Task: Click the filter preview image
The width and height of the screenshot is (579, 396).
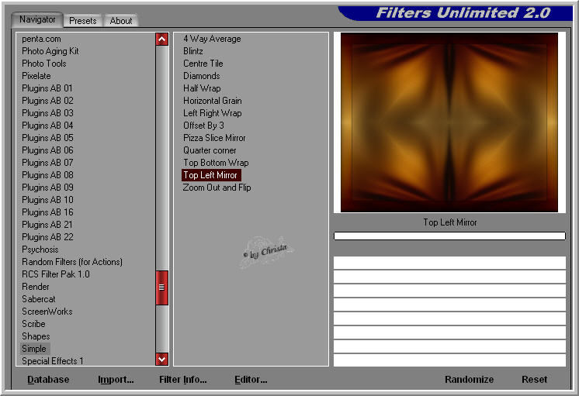Action: [449, 122]
